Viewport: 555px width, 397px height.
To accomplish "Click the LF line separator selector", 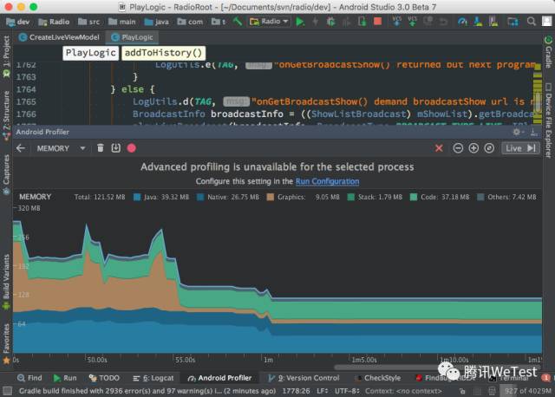I will tap(322, 391).
